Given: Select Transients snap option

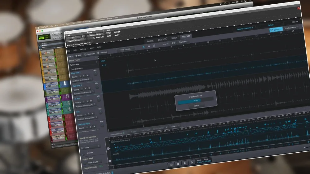Looking at the screenshot, I should 183,42.
